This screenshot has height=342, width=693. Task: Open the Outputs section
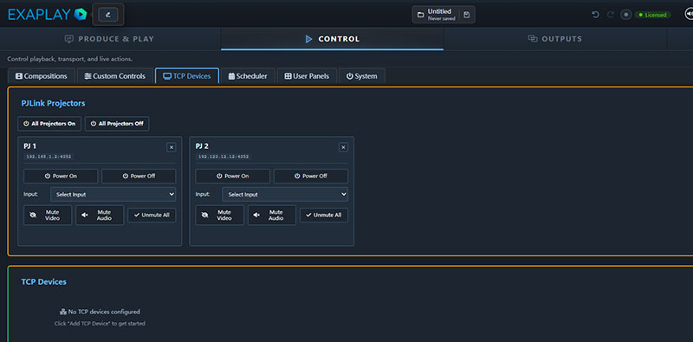555,39
